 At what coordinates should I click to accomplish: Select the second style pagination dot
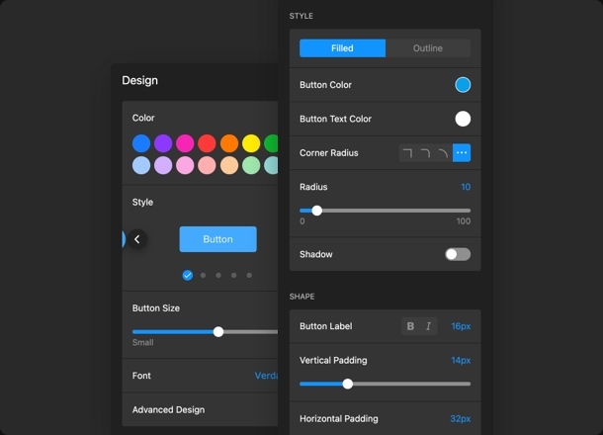(204, 275)
